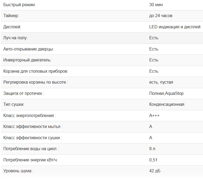
Task: Select the "30 мин" value
Action: pyautogui.click(x=156, y=5)
